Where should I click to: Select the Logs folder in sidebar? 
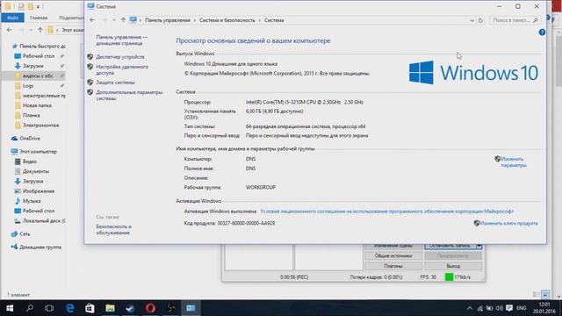coord(28,86)
